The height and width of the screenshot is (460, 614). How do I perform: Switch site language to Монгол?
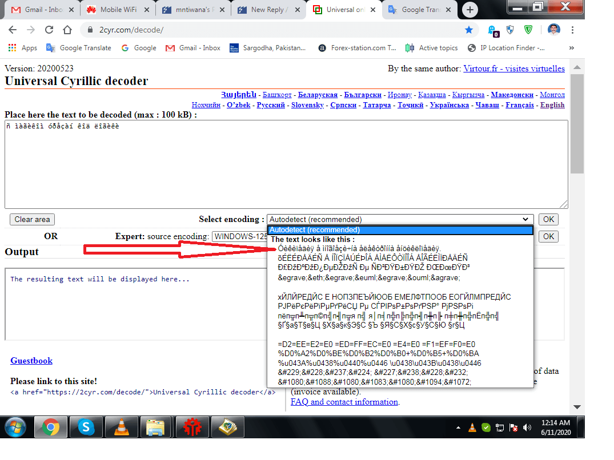(x=552, y=95)
